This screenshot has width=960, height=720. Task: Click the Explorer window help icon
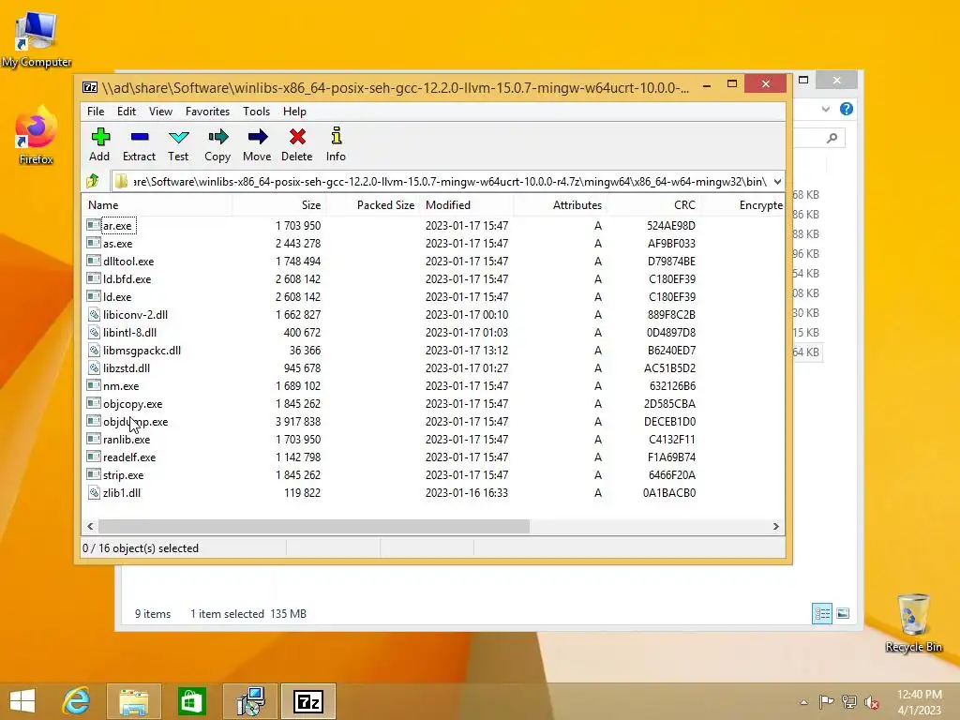click(x=847, y=109)
